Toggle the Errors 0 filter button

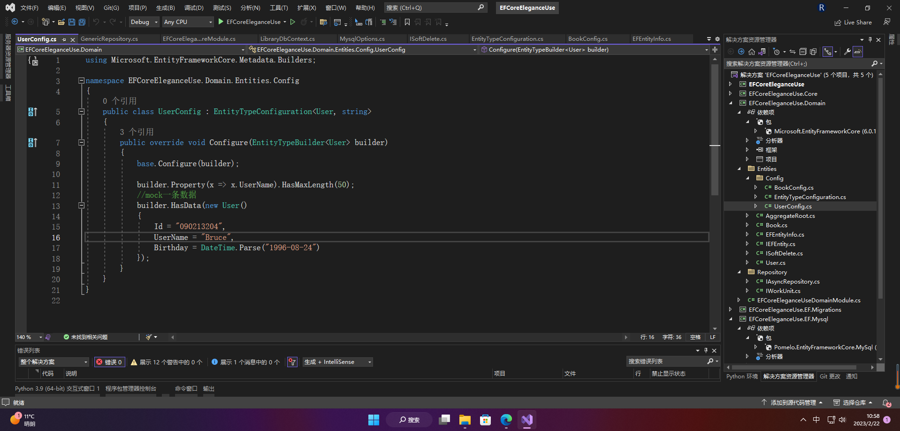pyautogui.click(x=109, y=362)
